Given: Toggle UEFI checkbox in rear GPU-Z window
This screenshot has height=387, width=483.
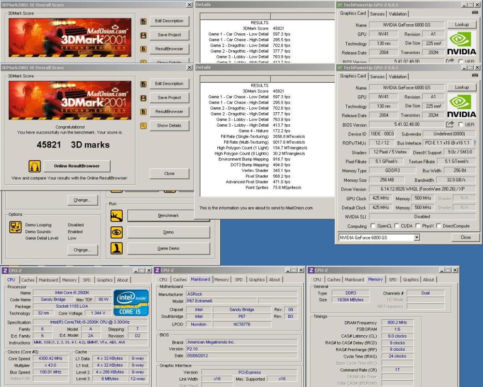Looking at the screenshot, I should click(461, 61).
